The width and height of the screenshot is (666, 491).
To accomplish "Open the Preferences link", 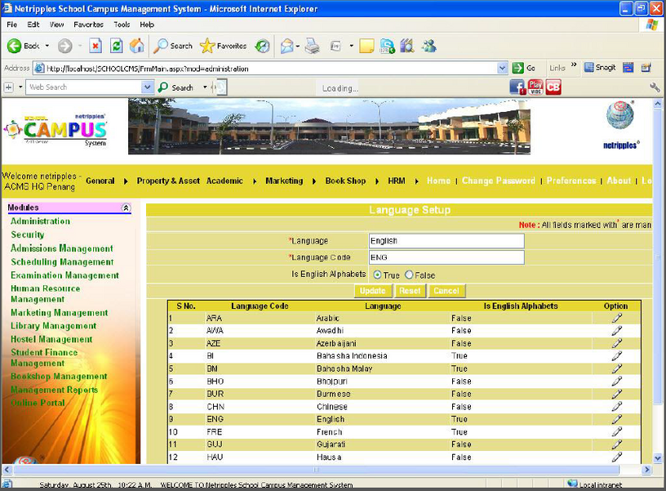I will (x=571, y=181).
